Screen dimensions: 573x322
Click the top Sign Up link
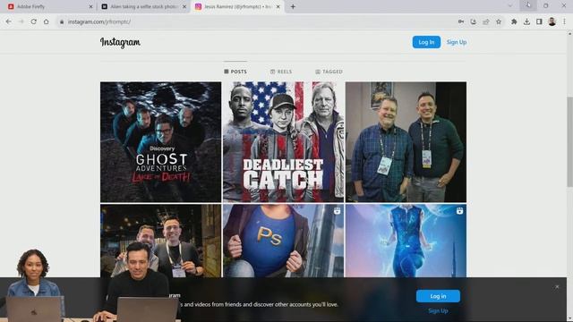457,42
